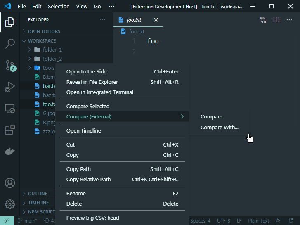300x225 pixels.
Task: Open the Extensions view
Action: [x=10, y=130]
